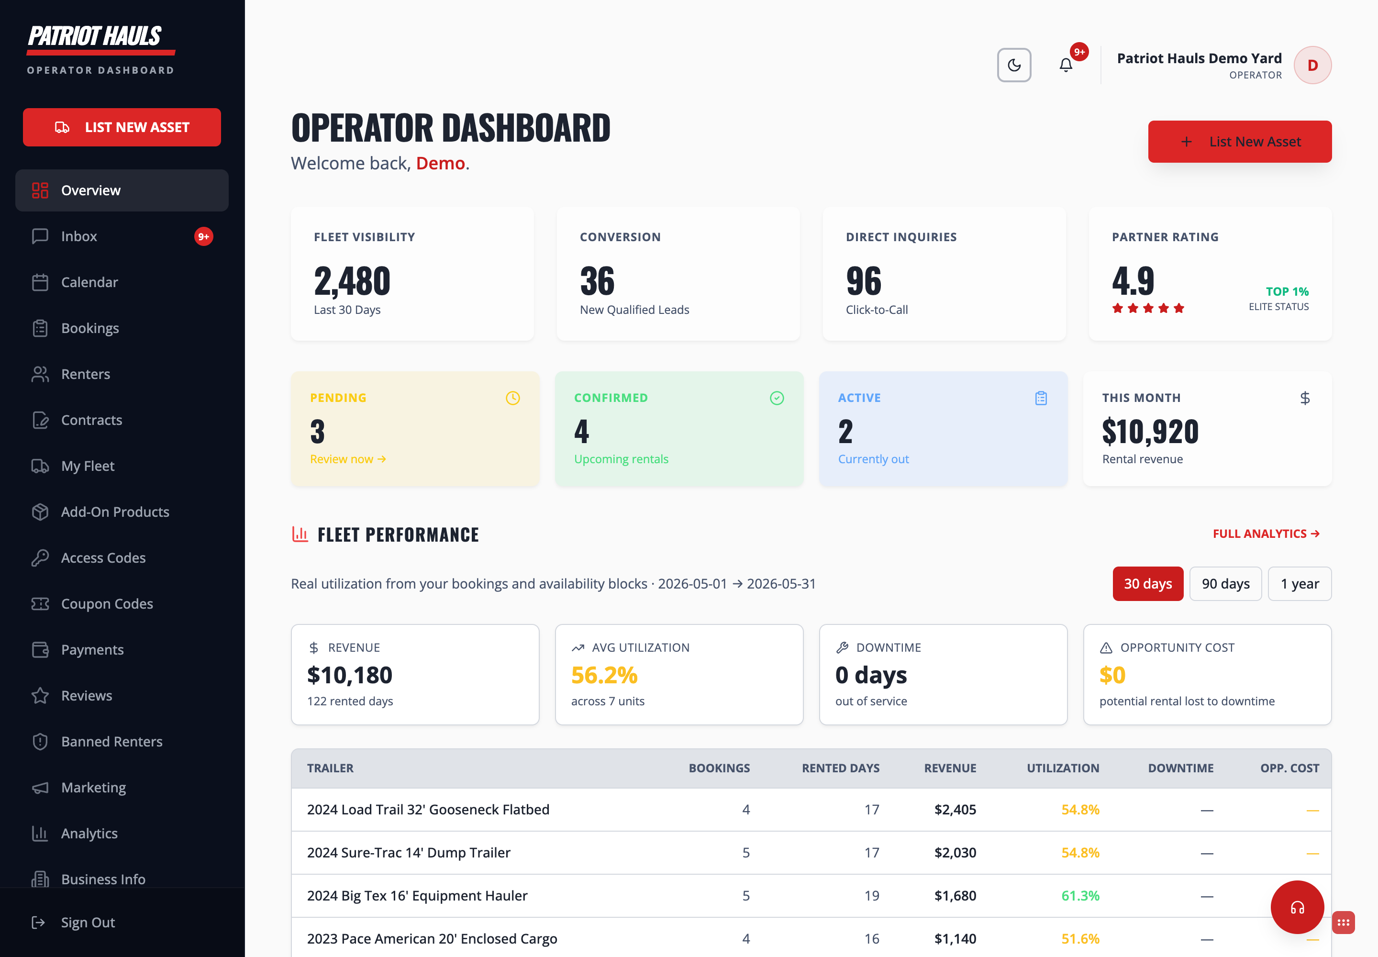Click the Payments wallet icon
The image size is (1378, 957).
pyautogui.click(x=40, y=649)
